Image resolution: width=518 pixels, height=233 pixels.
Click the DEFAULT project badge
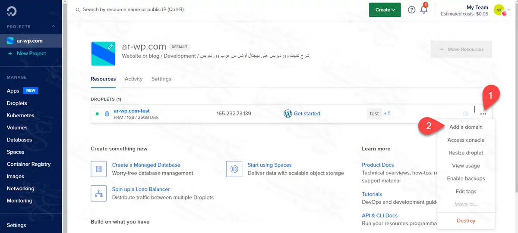click(x=179, y=47)
